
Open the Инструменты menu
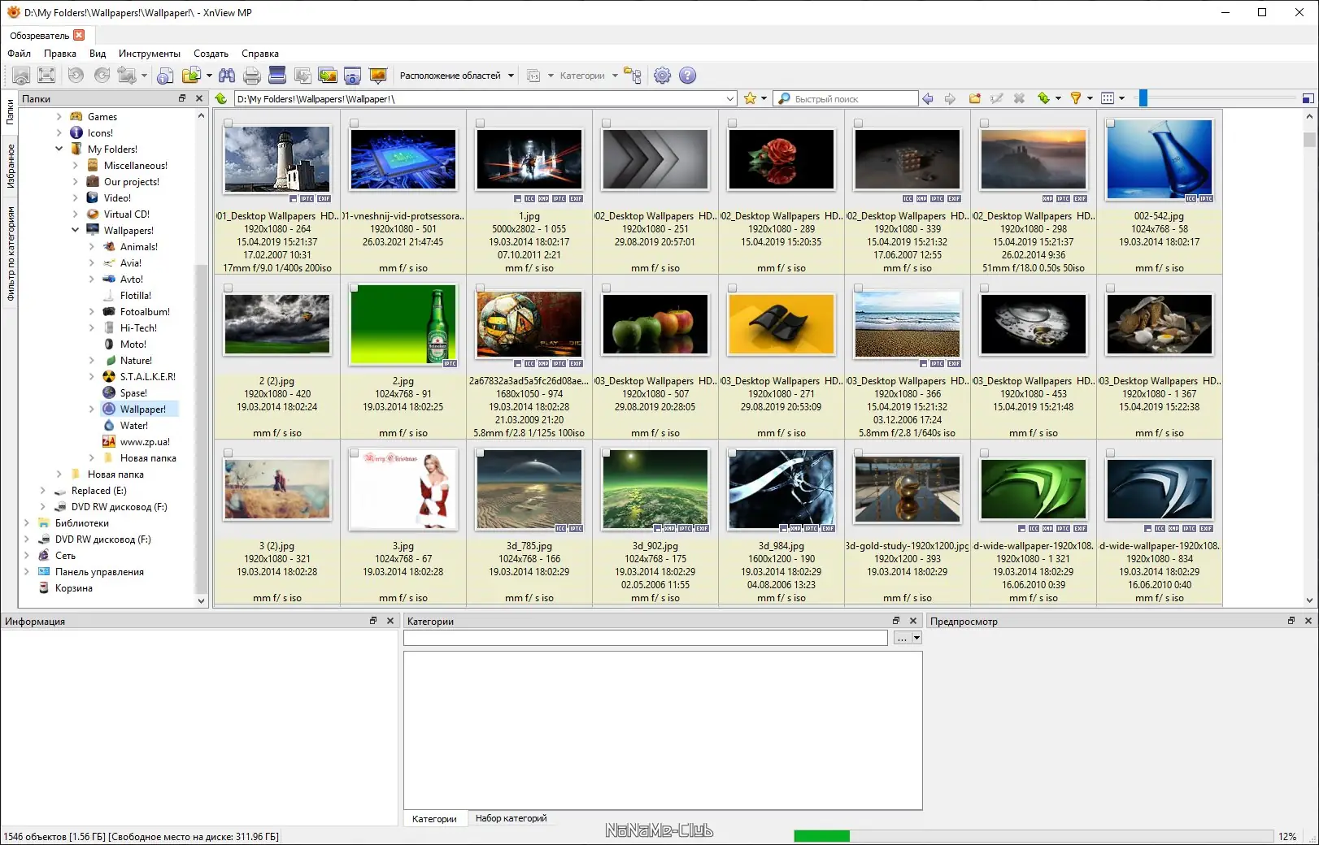(x=149, y=54)
